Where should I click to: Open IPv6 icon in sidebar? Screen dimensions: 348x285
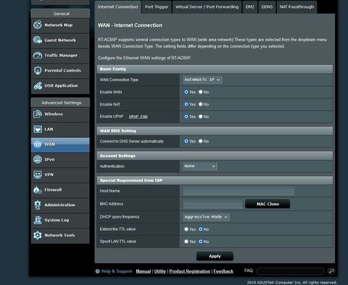click(x=38, y=159)
